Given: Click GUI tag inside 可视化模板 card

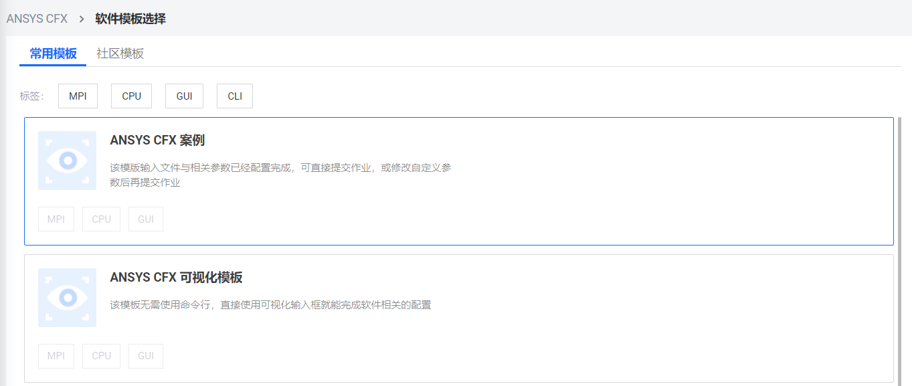Looking at the screenshot, I should [x=146, y=356].
